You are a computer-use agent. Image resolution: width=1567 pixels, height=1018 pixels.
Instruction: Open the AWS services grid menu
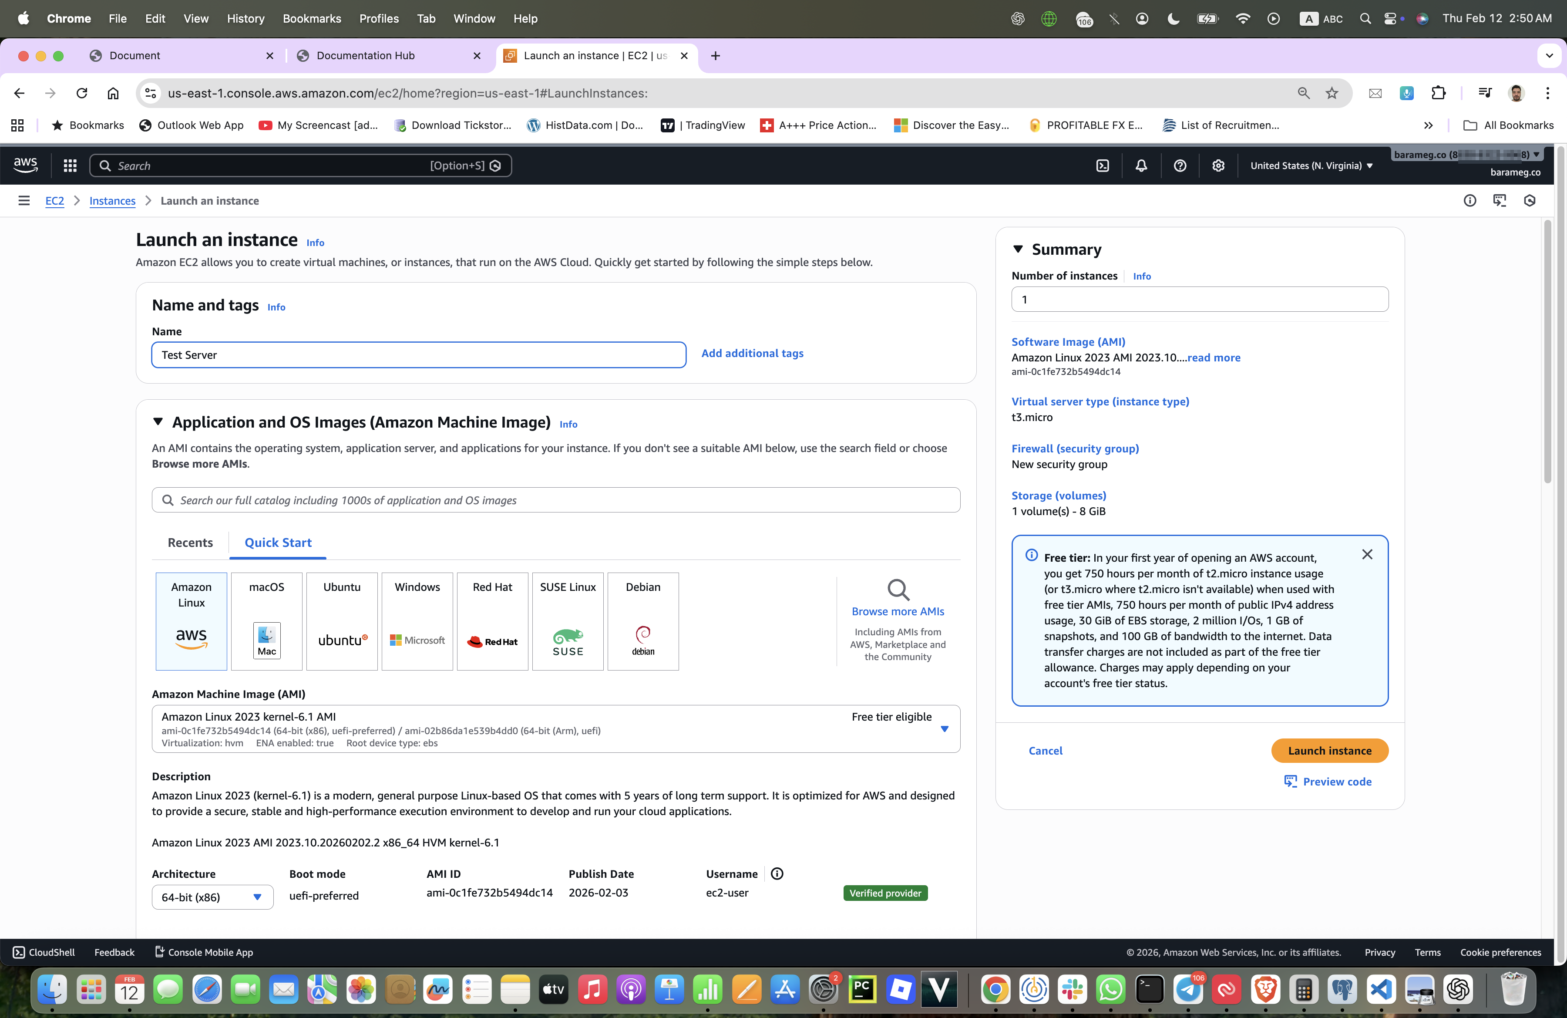pyautogui.click(x=70, y=165)
